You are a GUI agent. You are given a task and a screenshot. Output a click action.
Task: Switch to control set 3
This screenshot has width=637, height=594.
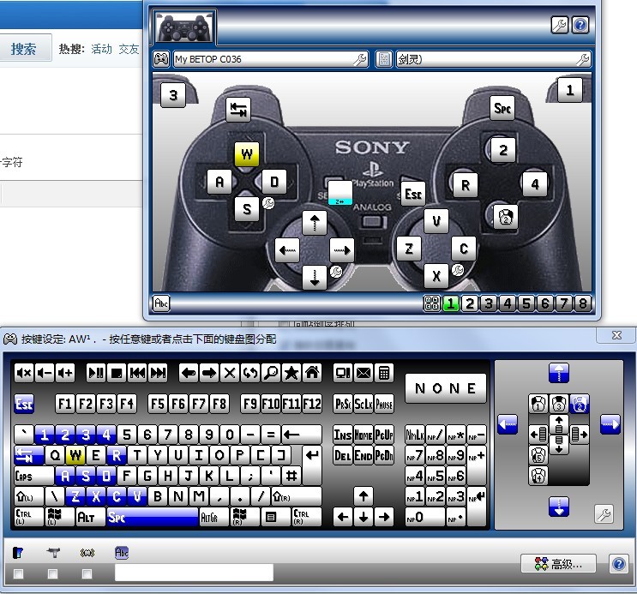(x=489, y=303)
